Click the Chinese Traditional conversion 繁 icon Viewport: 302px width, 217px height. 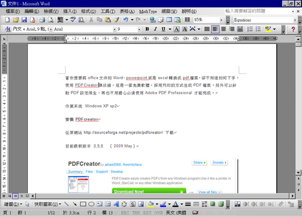(x=60, y=20)
